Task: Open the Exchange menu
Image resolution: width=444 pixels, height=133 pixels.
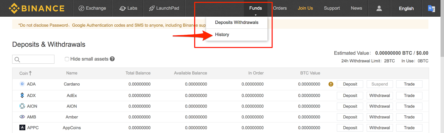Action: point(92,8)
